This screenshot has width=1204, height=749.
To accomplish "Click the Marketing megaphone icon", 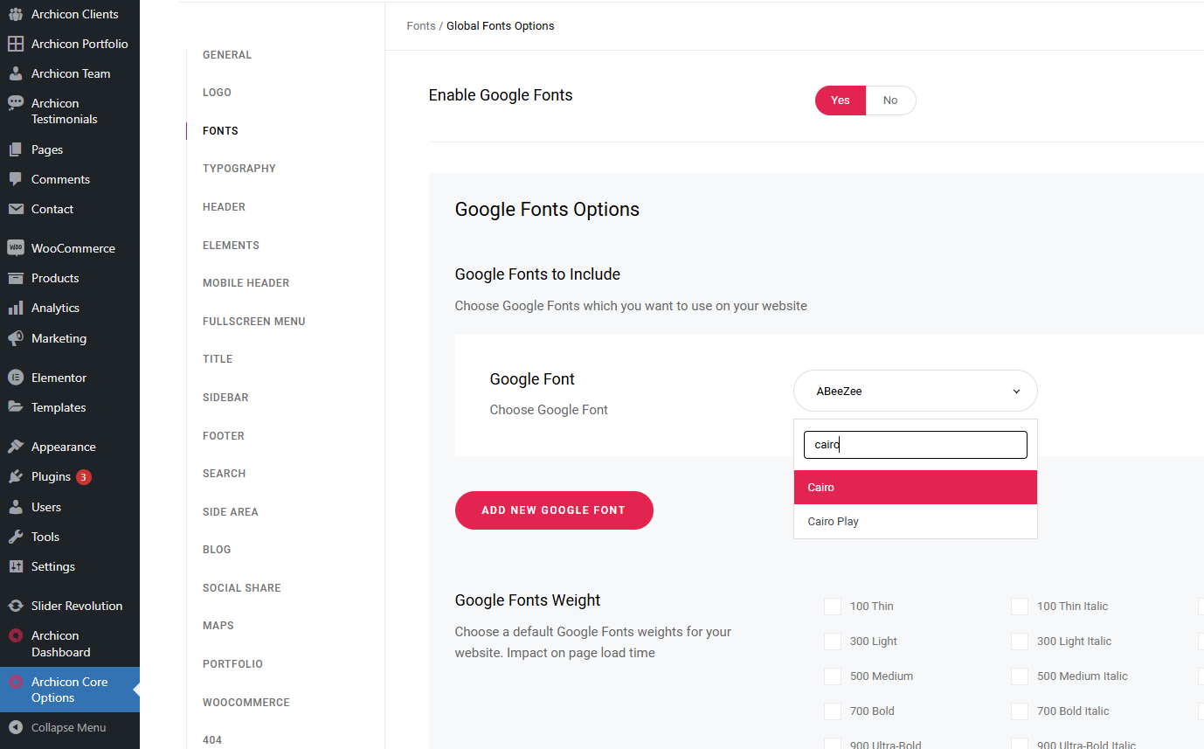I will coord(16,338).
